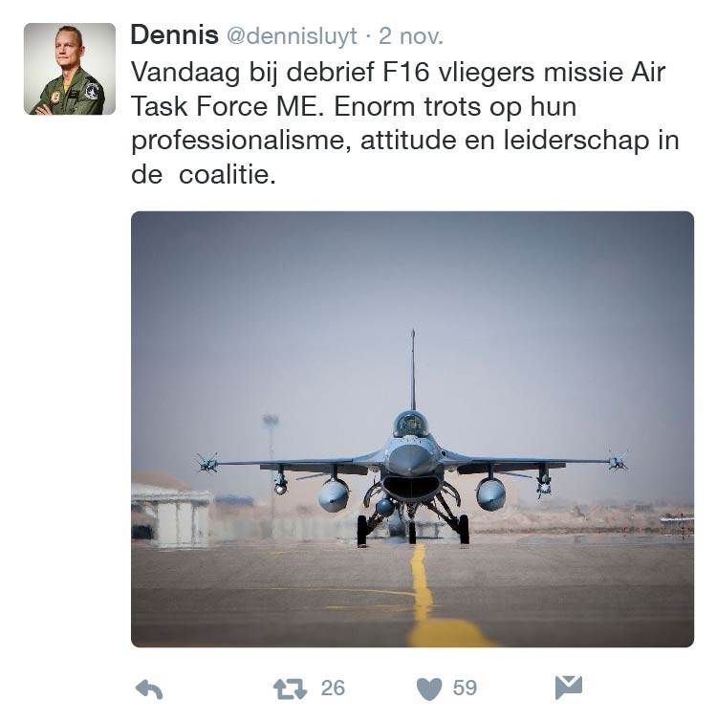Click the jet's cockpit canopy in photo
717x722 pixels.
(411, 425)
